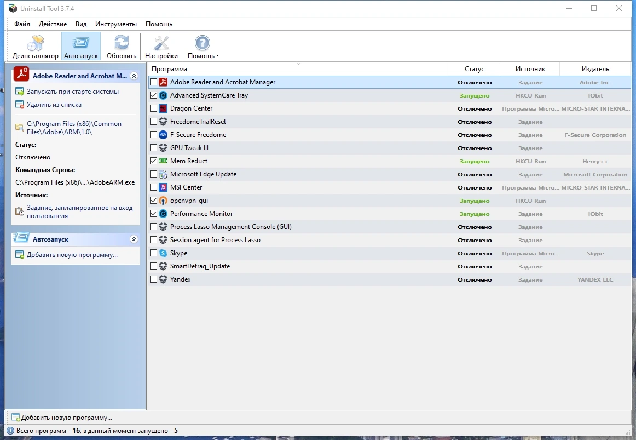The image size is (636, 440).
Task: Click the Mem Reduct icon in list
Action: [x=163, y=161]
